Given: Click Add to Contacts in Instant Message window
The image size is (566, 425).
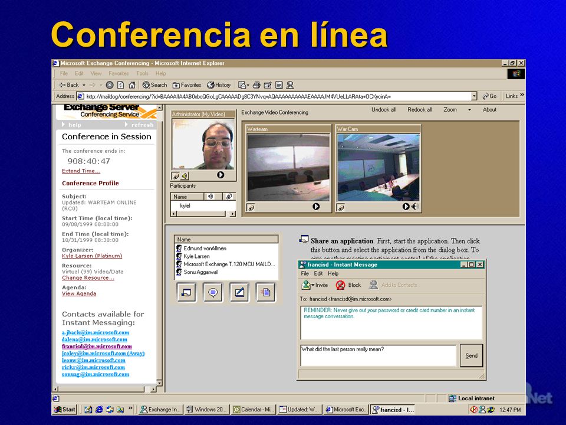Looking at the screenshot, I should (x=393, y=285).
